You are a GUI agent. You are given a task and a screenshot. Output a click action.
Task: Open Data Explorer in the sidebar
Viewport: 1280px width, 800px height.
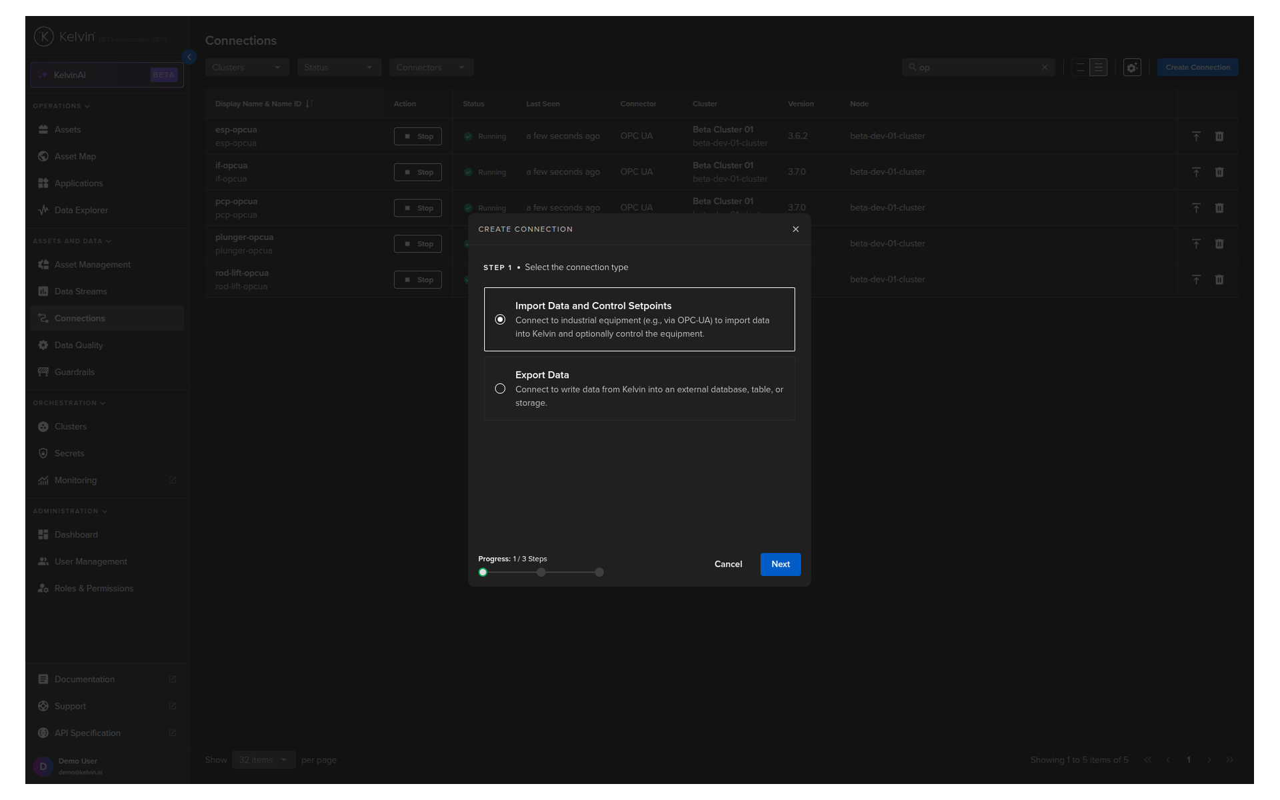[x=81, y=210]
